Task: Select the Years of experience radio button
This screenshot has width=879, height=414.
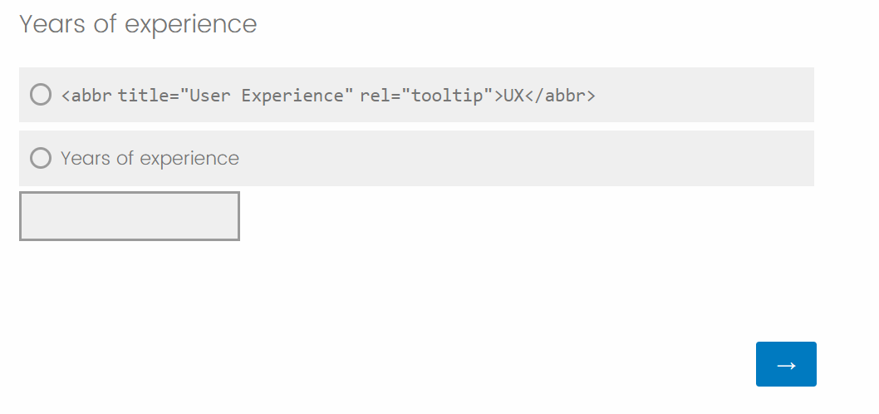Action: point(41,158)
